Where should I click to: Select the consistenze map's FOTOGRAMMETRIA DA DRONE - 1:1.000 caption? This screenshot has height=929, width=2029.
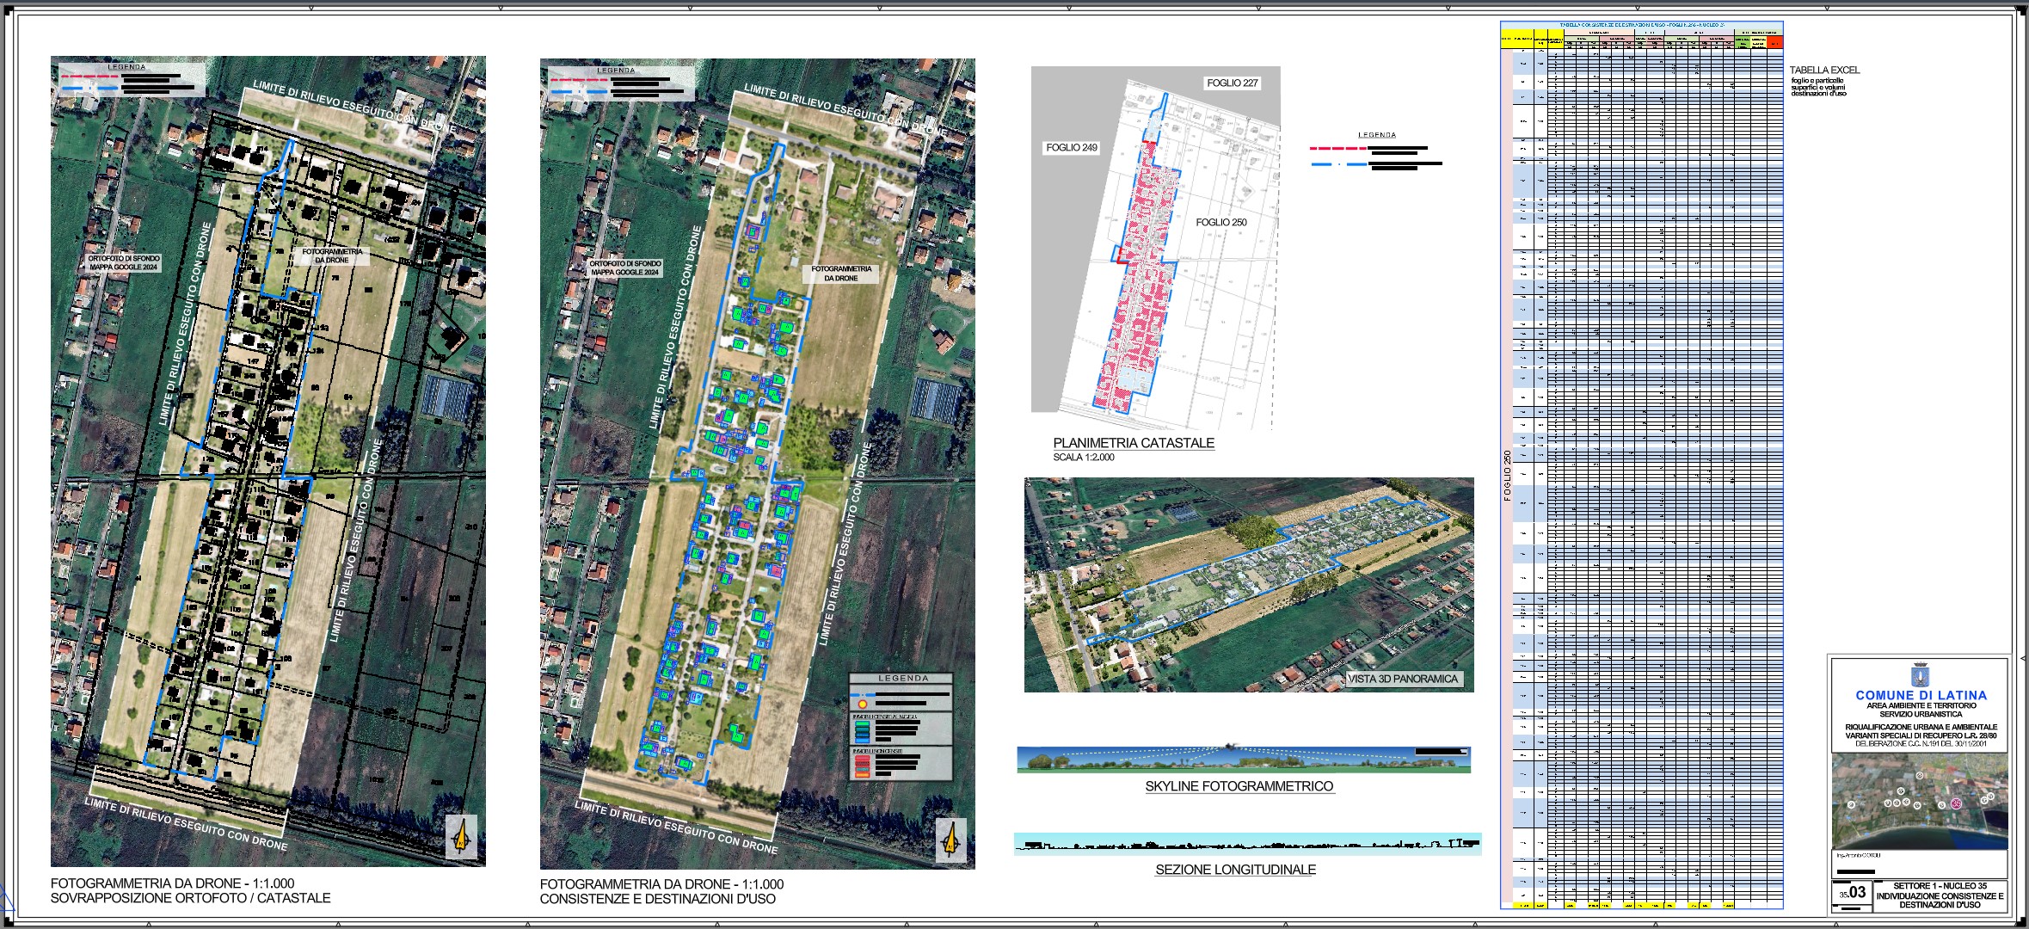click(661, 884)
